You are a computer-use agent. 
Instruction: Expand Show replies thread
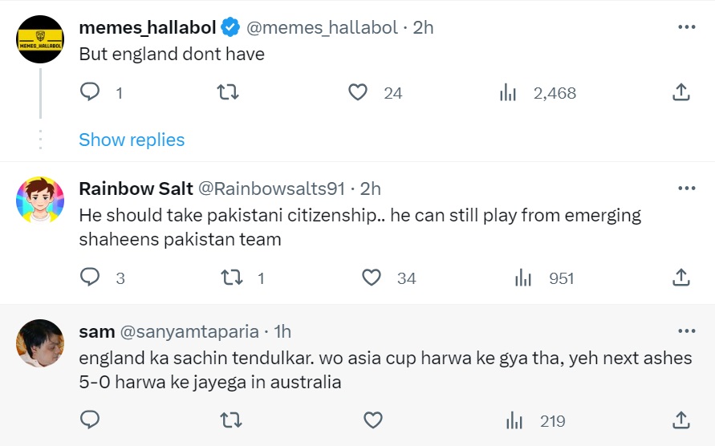(132, 140)
